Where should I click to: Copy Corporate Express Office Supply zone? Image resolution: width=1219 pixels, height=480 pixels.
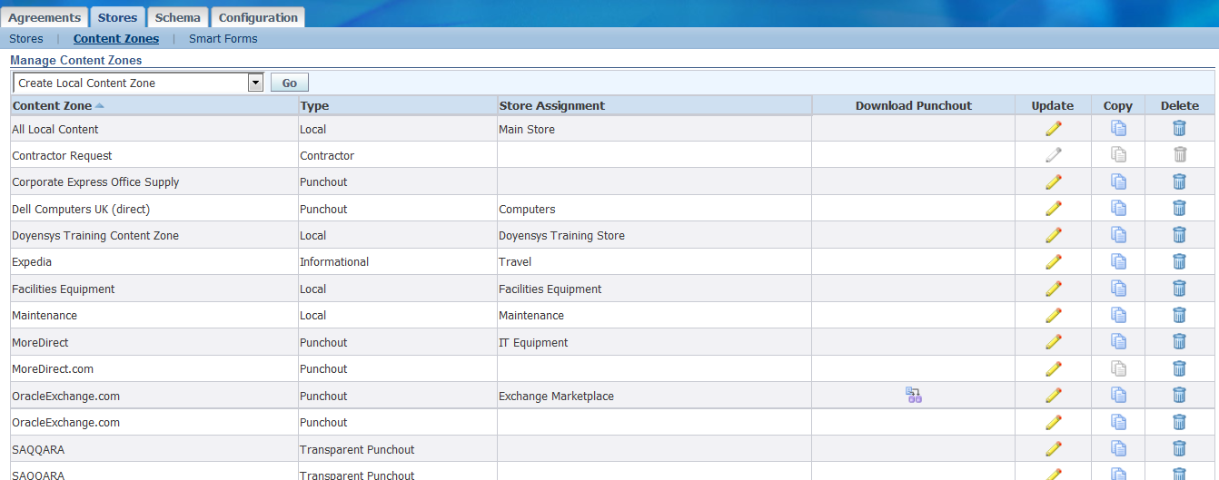1118,181
